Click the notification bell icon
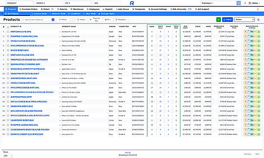This screenshot has height=158, width=264. pyautogui.click(x=245, y=3)
